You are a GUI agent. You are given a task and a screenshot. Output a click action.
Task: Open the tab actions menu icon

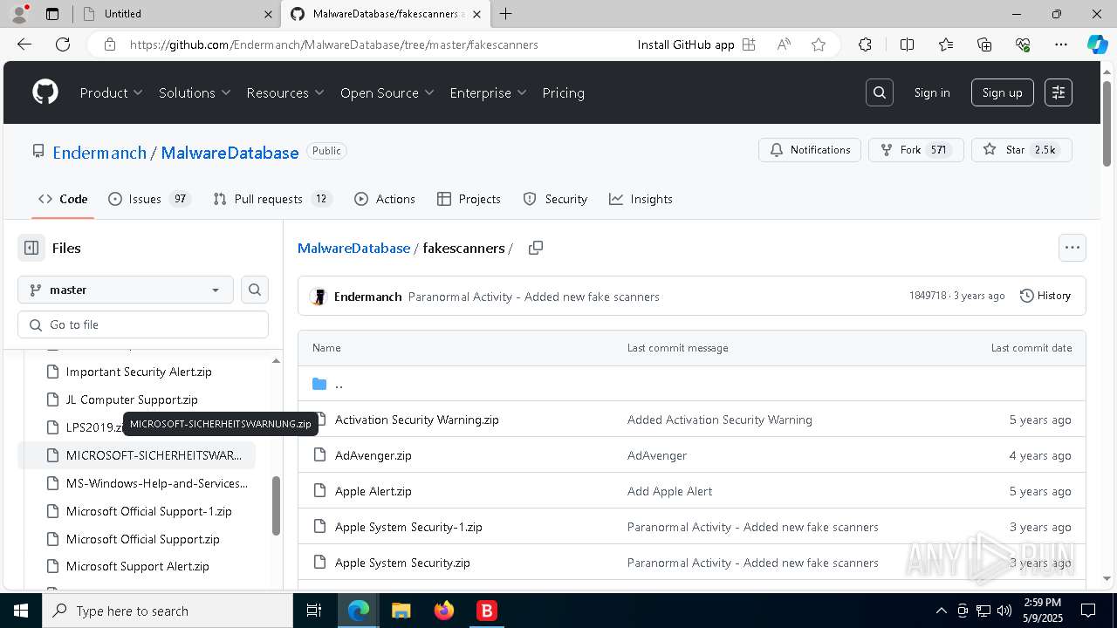[x=52, y=14]
